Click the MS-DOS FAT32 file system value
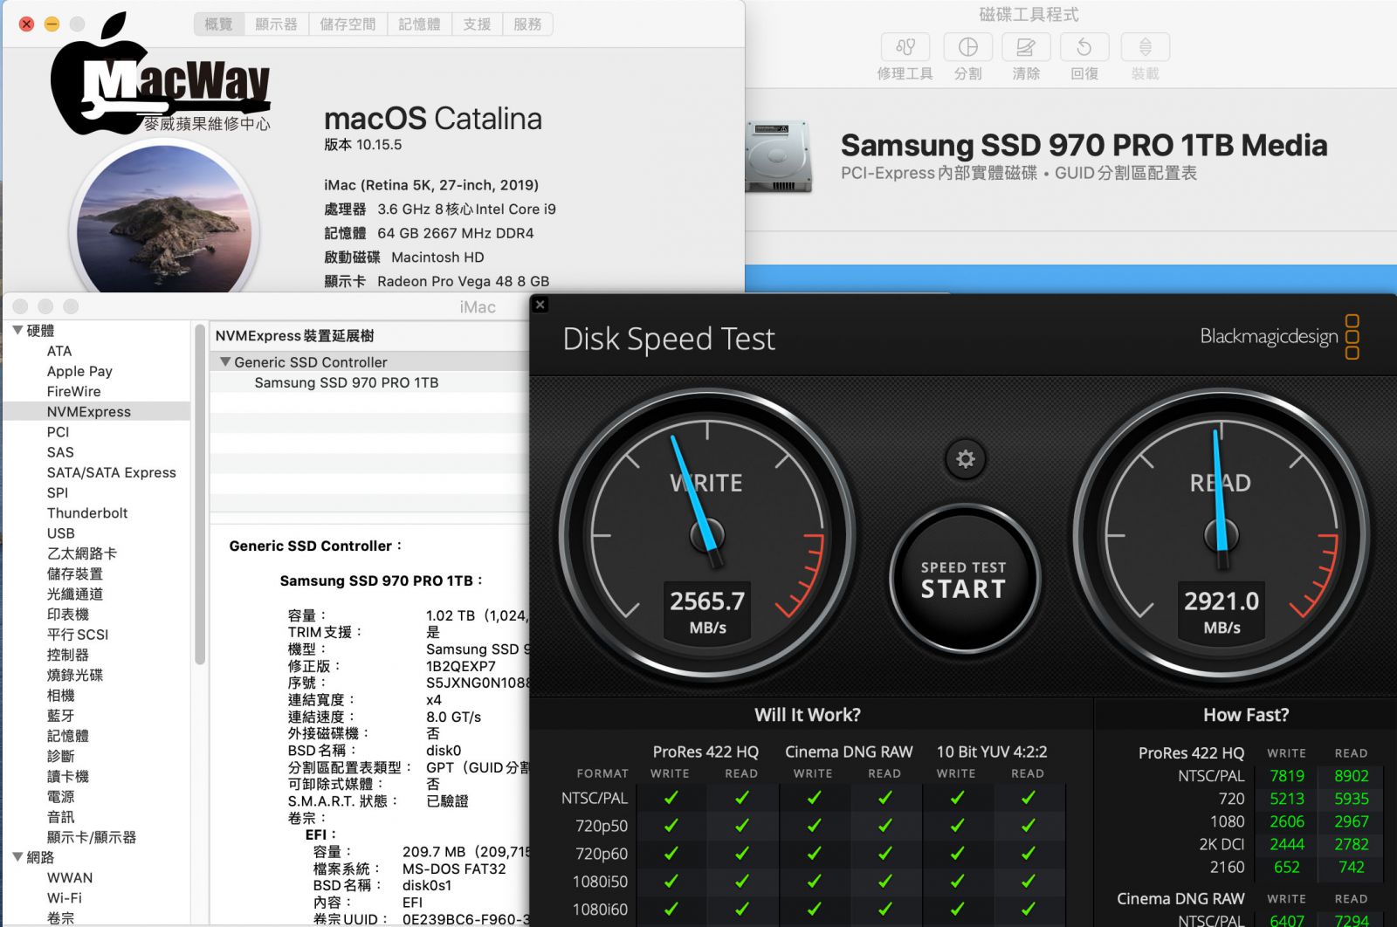Screen dimensions: 1397x927 [454, 869]
